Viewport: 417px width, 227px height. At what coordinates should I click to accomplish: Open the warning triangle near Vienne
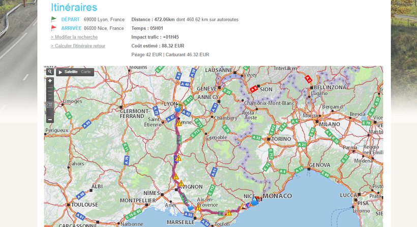tap(178, 124)
